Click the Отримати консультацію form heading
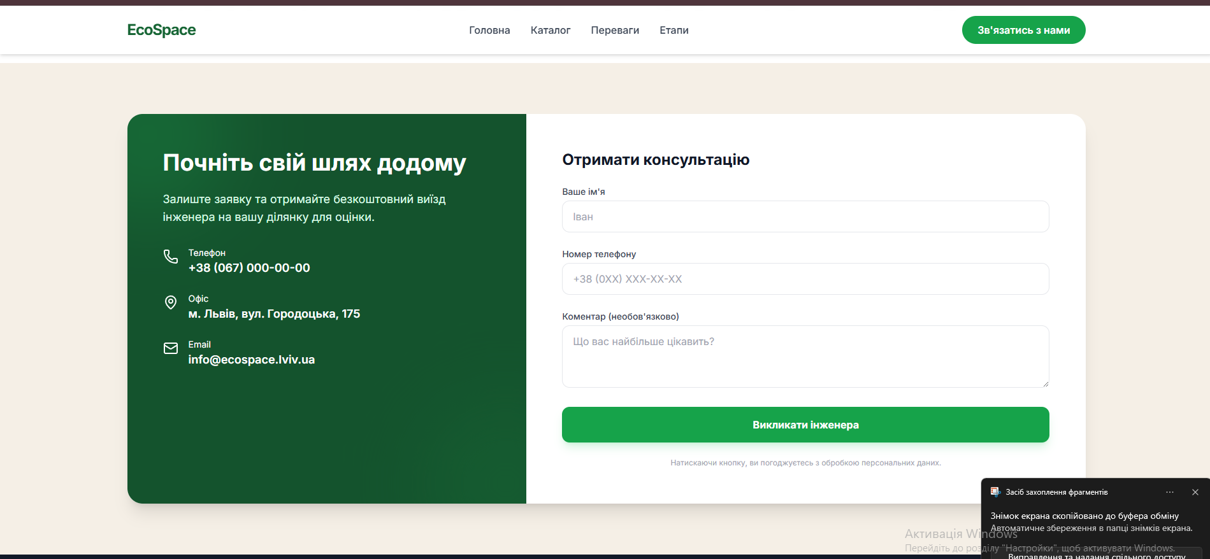The image size is (1210, 559). click(x=656, y=160)
